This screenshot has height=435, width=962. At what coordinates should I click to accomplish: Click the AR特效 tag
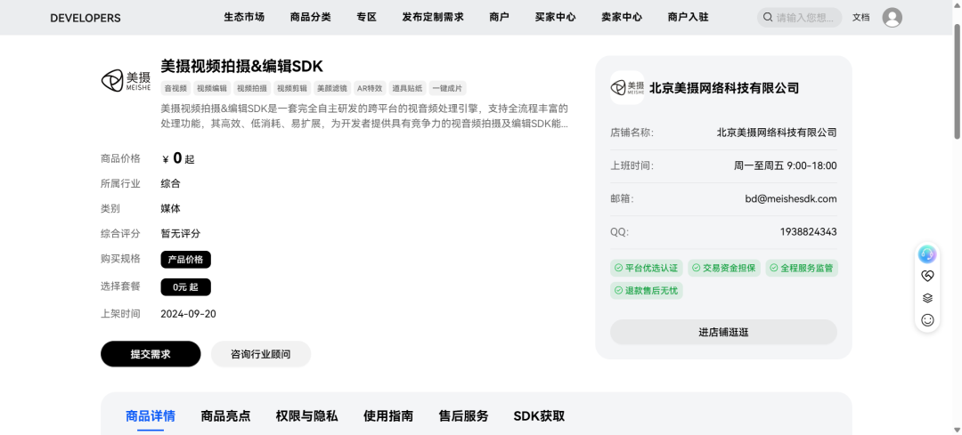click(x=370, y=88)
